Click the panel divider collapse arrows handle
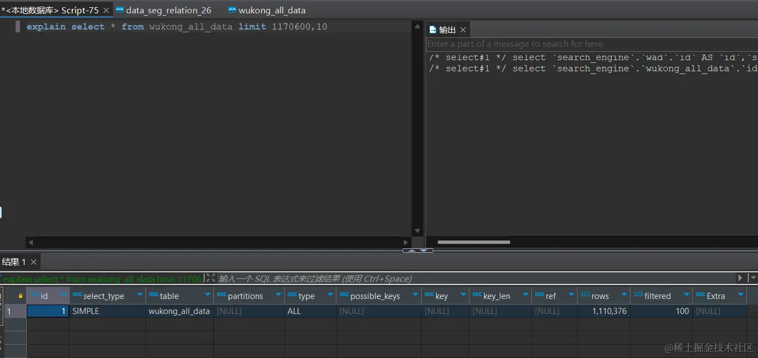Viewport: 758px width, 358px height. 418,251
